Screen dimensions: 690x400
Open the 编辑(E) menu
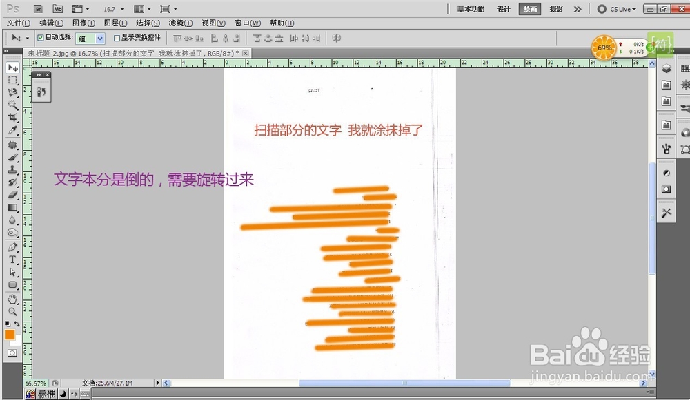point(52,23)
